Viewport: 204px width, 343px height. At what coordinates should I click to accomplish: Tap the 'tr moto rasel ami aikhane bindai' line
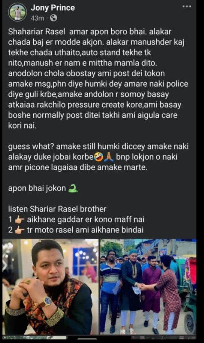click(x=85, y=230)
